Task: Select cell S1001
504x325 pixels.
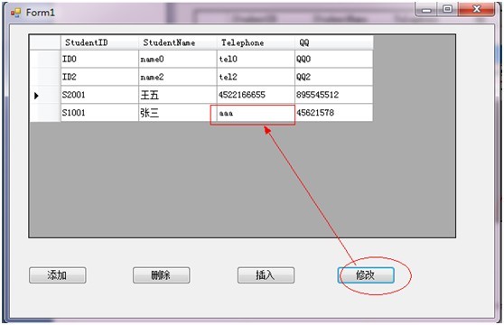Action: point(99,113)
